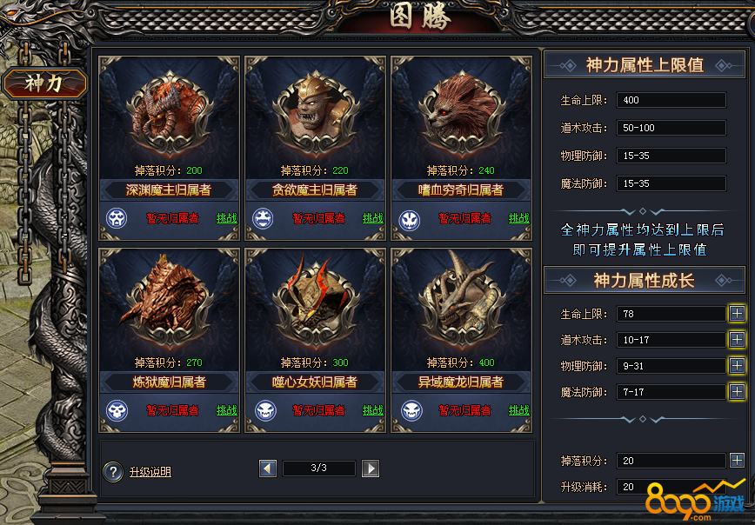Increase 掉落积分 with plus button
The image size is (755, 525).
click(737, 461)
